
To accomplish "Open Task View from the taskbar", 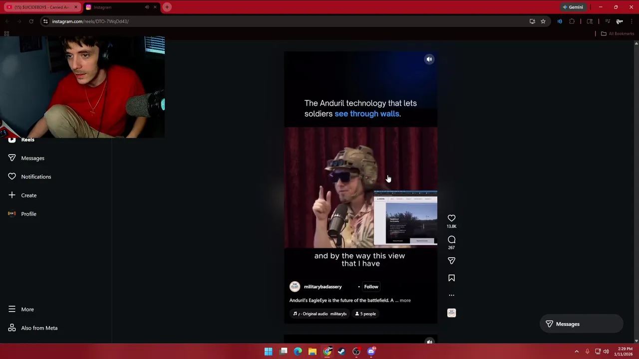I will coord(283,352).
